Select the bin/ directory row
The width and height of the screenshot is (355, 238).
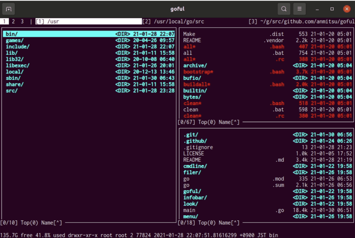89,34
